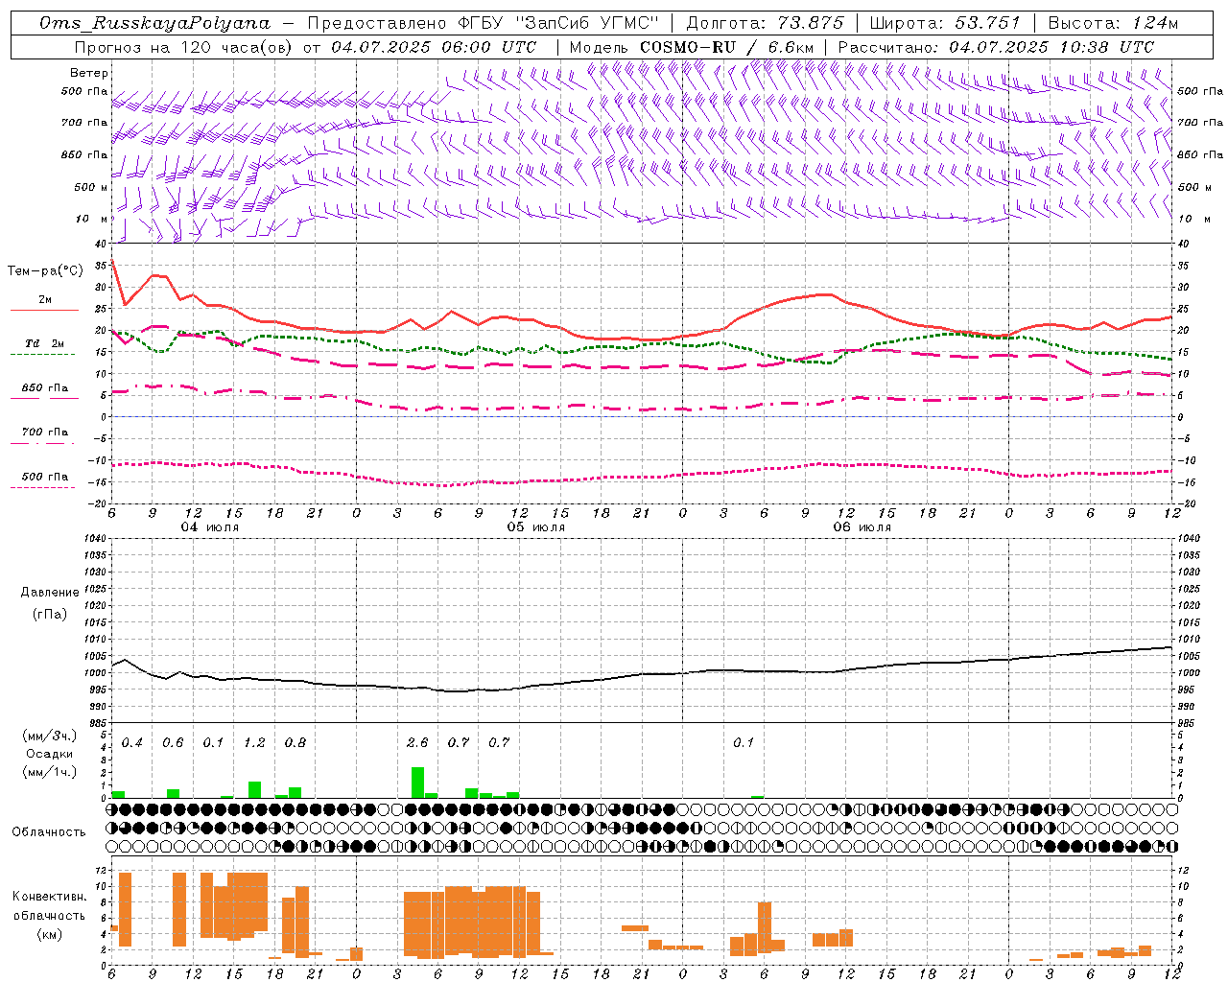Click the 04 июля date label
The height and width of the screenshot is (982, 1228).
point(210,527)
